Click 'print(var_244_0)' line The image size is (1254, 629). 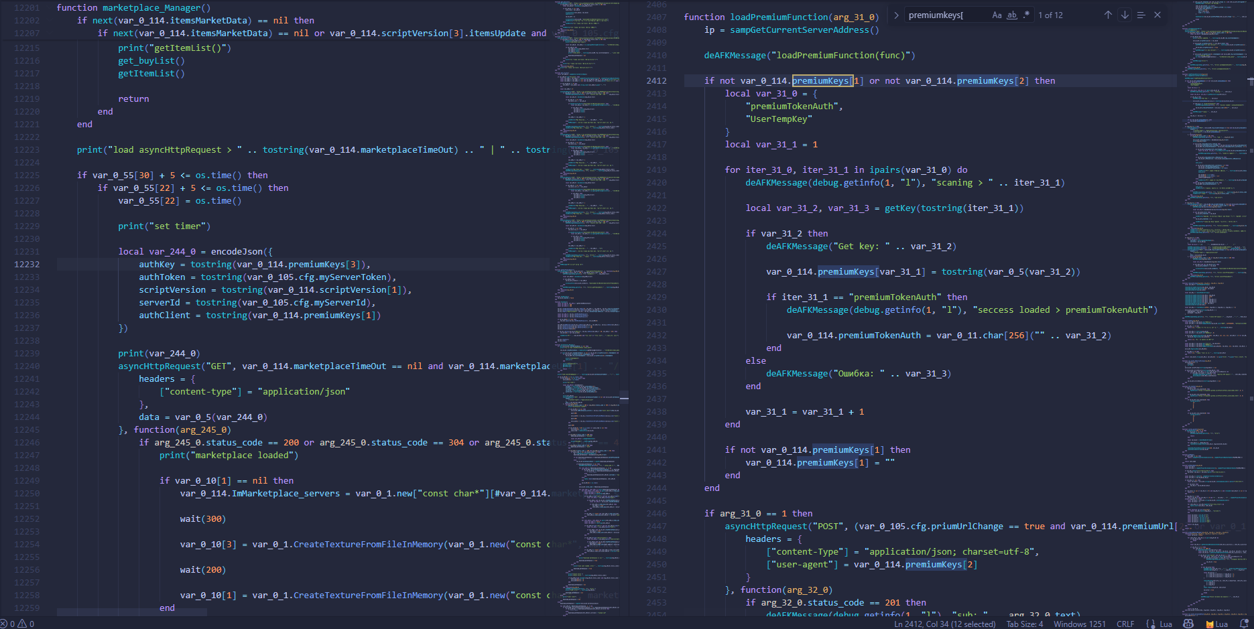(x=159, y=353)
